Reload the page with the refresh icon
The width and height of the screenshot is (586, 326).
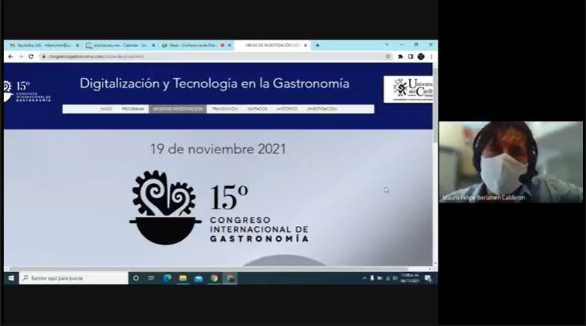tap(31, 57)
